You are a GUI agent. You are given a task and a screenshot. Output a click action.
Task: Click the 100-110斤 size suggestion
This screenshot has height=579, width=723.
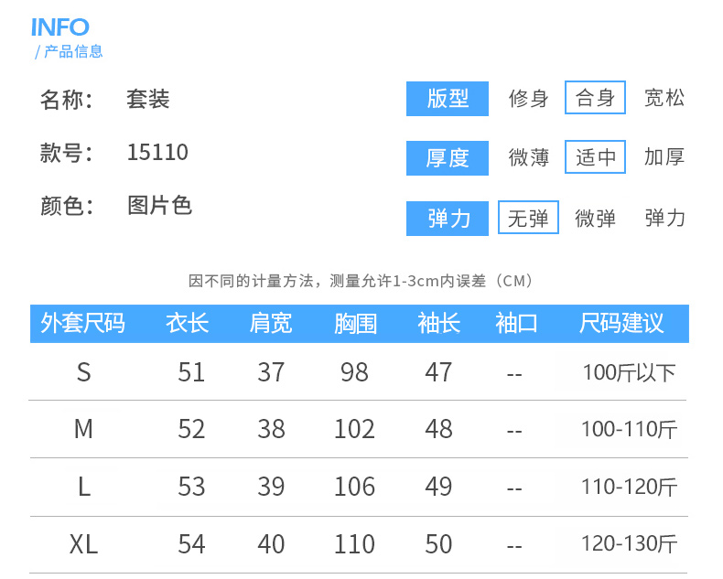click(629, 429)
